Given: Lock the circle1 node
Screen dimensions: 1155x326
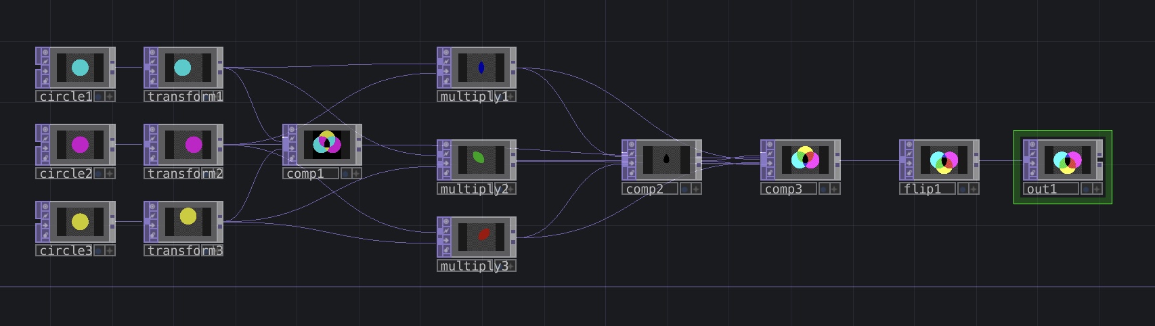Looking at the screenshot, I should (45, 80).
